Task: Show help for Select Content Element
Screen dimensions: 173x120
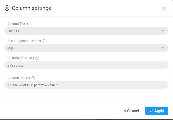Action: (44, 41)
